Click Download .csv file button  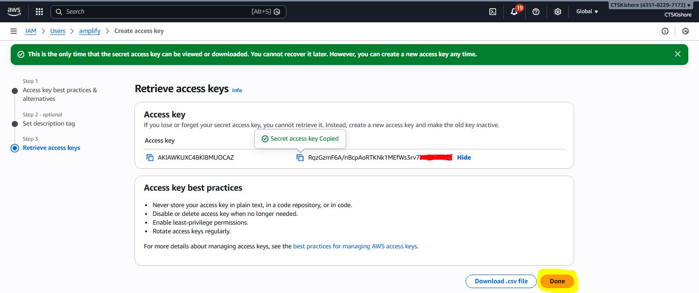pos(501,281)
